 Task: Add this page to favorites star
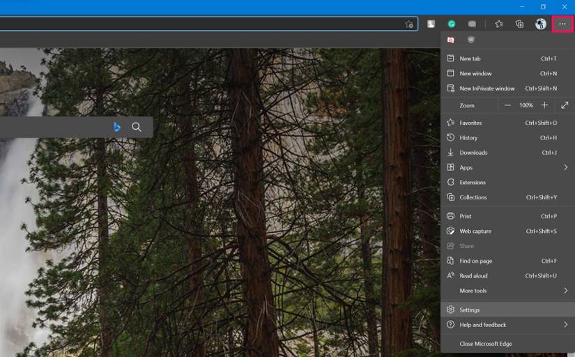click(409, 24)
